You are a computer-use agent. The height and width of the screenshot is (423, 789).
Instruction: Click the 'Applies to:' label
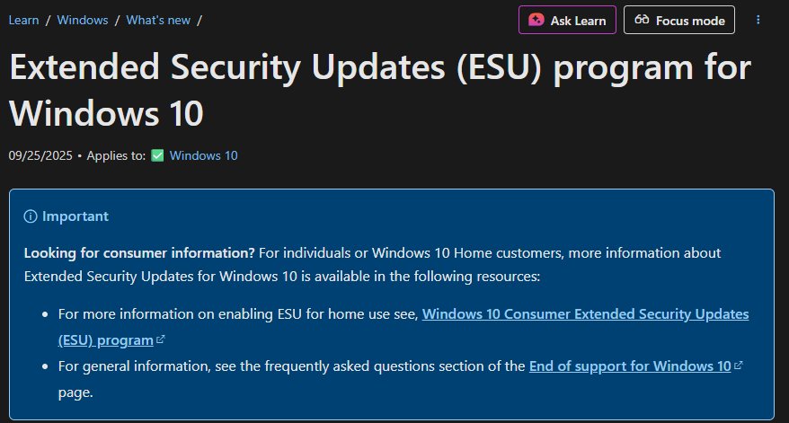116,155
